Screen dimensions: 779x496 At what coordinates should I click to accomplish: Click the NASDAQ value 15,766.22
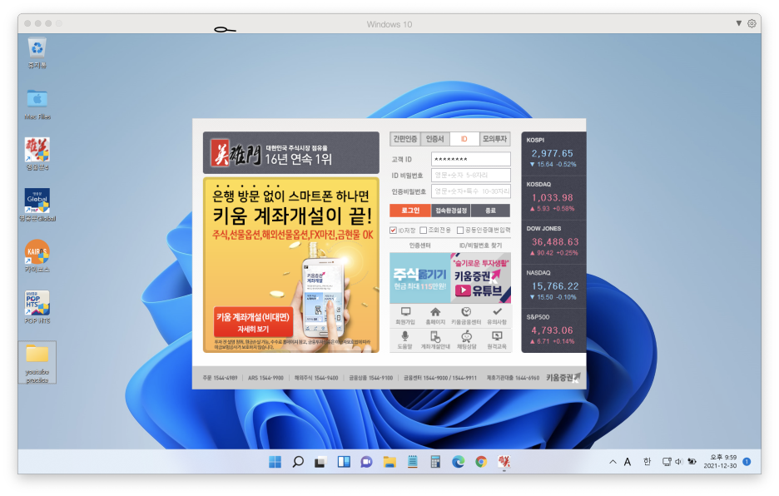[x=555, y=286]
